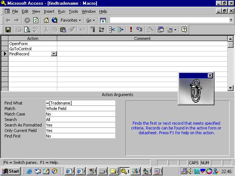
Task: Go to Start Page home icon
Action: click(46, 20)
